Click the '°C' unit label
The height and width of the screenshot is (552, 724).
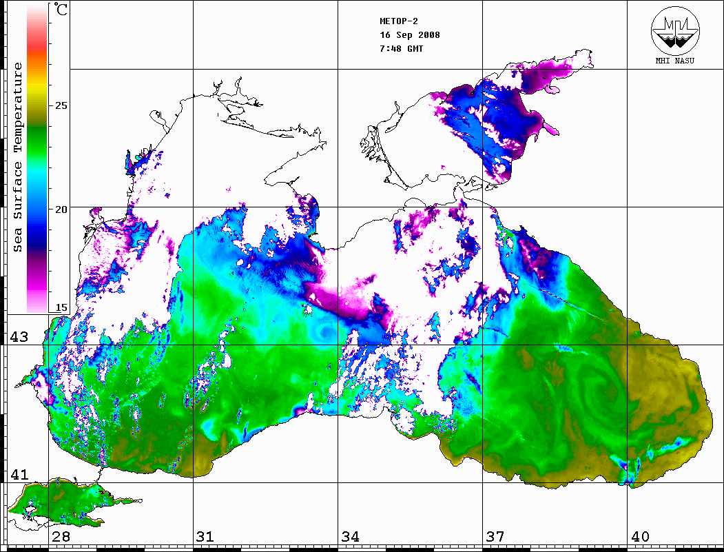pos(61,9)
